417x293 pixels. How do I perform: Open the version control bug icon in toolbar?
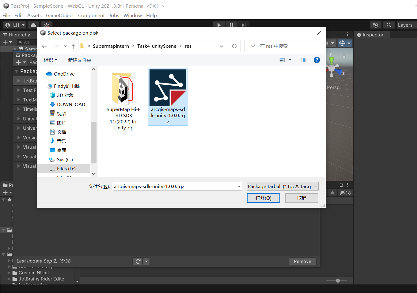(x=46, y=25)
